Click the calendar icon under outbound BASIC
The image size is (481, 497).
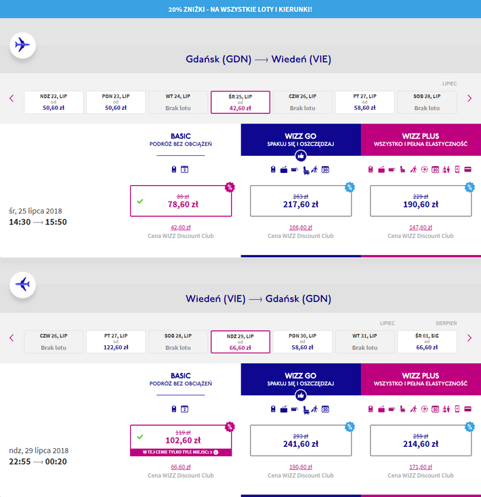(x=184, y=170)
